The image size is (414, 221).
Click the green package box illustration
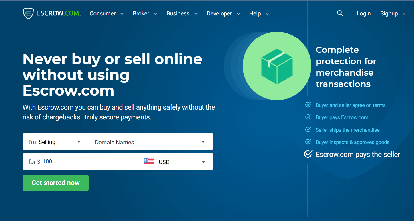(276, 66)
